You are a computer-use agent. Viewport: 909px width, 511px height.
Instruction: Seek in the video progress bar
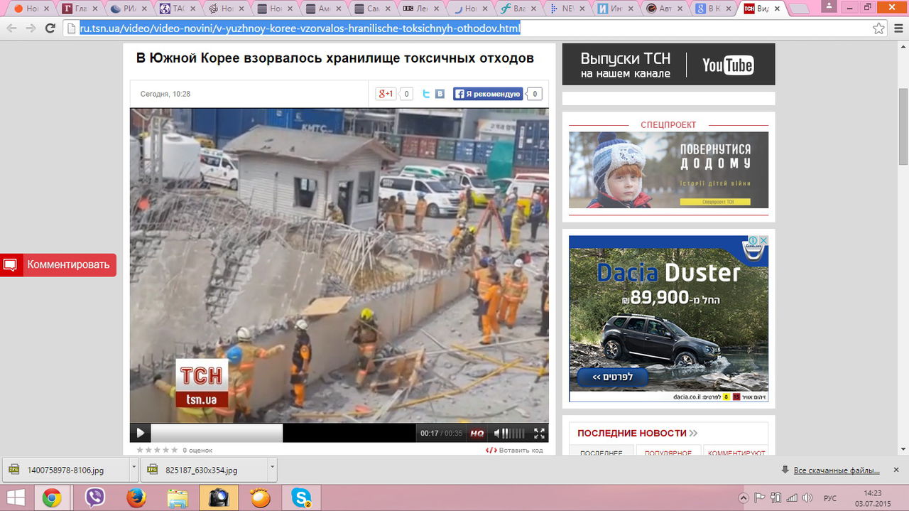coord(283,433)
